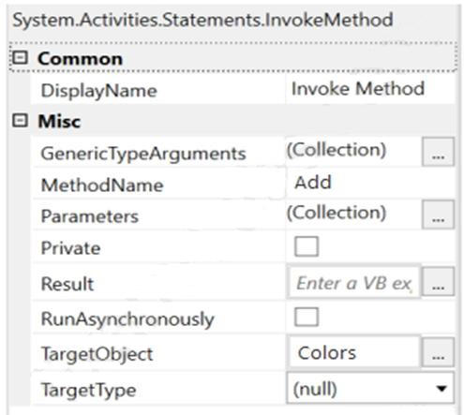
Task: Edit the DisplayName value Invoke Method
Action: [358, 89]
